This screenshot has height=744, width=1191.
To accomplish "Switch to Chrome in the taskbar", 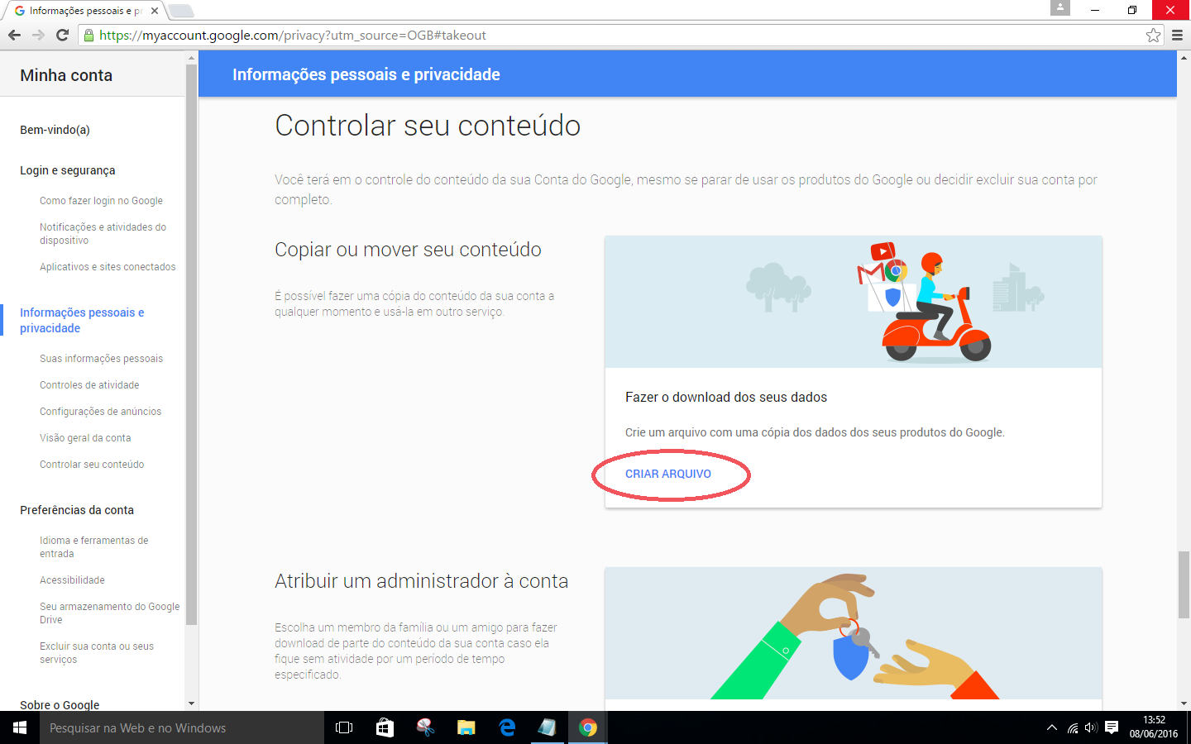I will pyautogui.click(x=588, y=727).
